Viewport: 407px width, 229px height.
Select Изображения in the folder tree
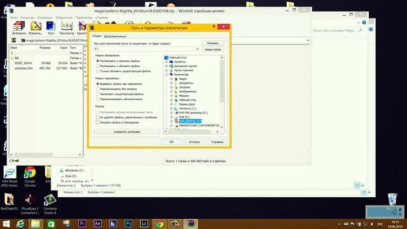pos(188,92)
